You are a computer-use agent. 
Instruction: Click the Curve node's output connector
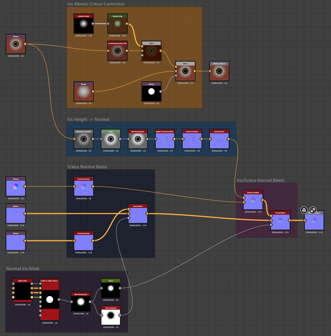coord(120,288)
